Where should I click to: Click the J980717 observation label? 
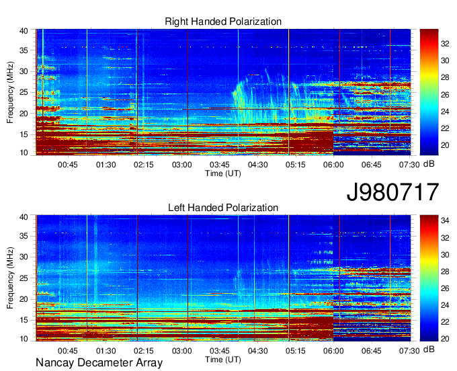coord(392,192)
